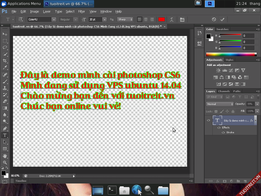Open the Normal blend mode dropdown

[x=220, y=104]
